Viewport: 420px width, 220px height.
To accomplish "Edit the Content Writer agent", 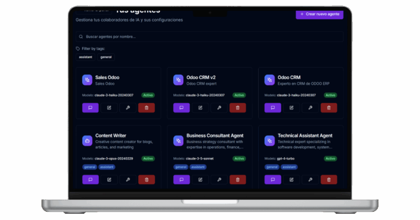I will tap(109, 179).
